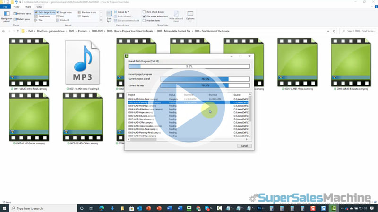Expand the Group by dropdown
The image size is (378, 212).
[123, 12]
